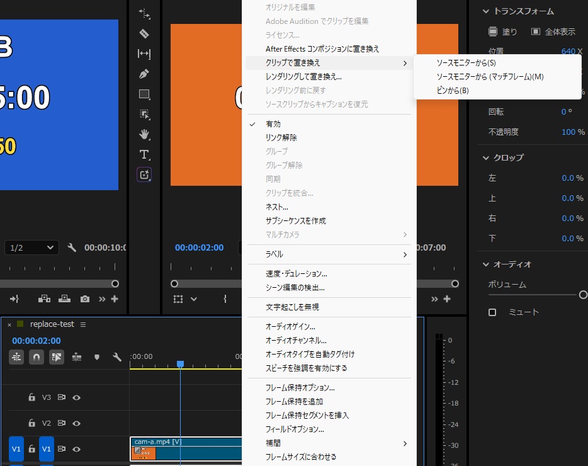
Task: Collapse the クロップ section
Action: [x=485, y=158]
